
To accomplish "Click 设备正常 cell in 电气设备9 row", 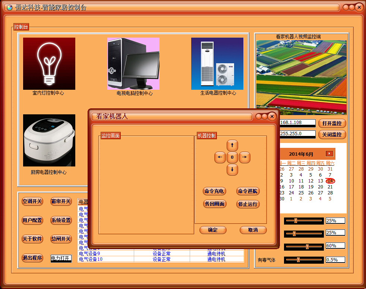I will tap(161, 254).
